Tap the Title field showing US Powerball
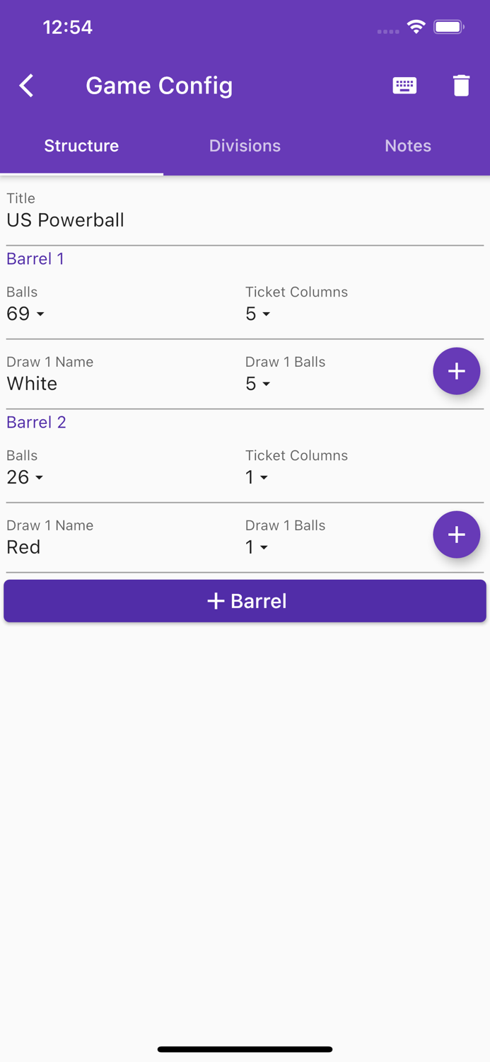Image resolution: width=490 pixels, height=1062 pixels. click(x=65, y=220)
